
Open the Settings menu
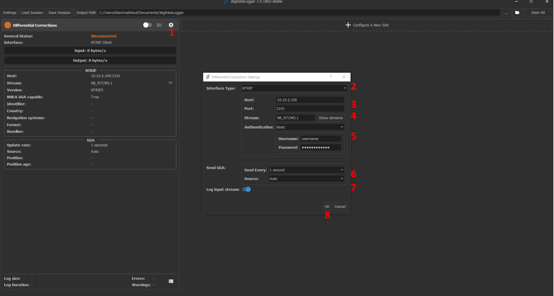click(x=10, y=12)
